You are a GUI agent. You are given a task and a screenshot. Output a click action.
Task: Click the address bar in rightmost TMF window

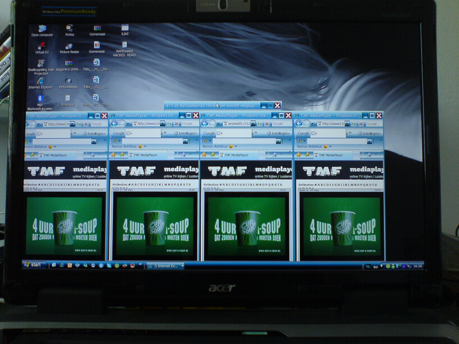[331, 124]
